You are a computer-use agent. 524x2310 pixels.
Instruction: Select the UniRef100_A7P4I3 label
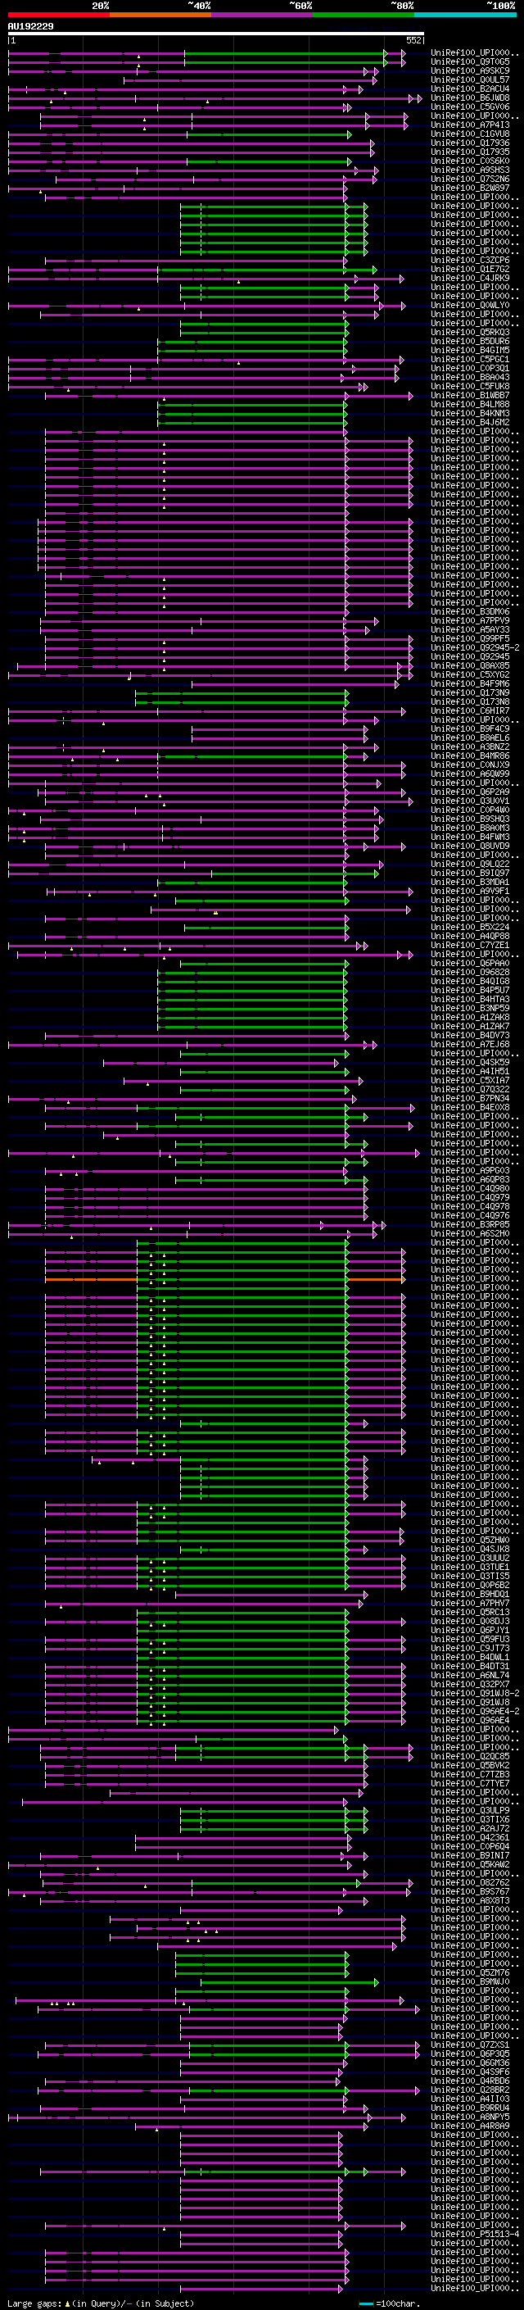click(470, 125)
